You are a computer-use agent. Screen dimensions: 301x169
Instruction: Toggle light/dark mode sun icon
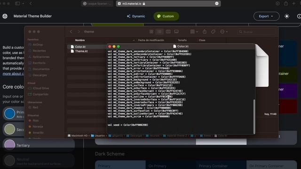[x=287, y=16]
